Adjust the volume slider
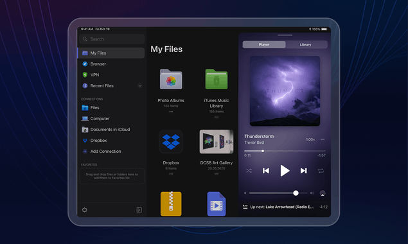408x244 pixels. 278,193
